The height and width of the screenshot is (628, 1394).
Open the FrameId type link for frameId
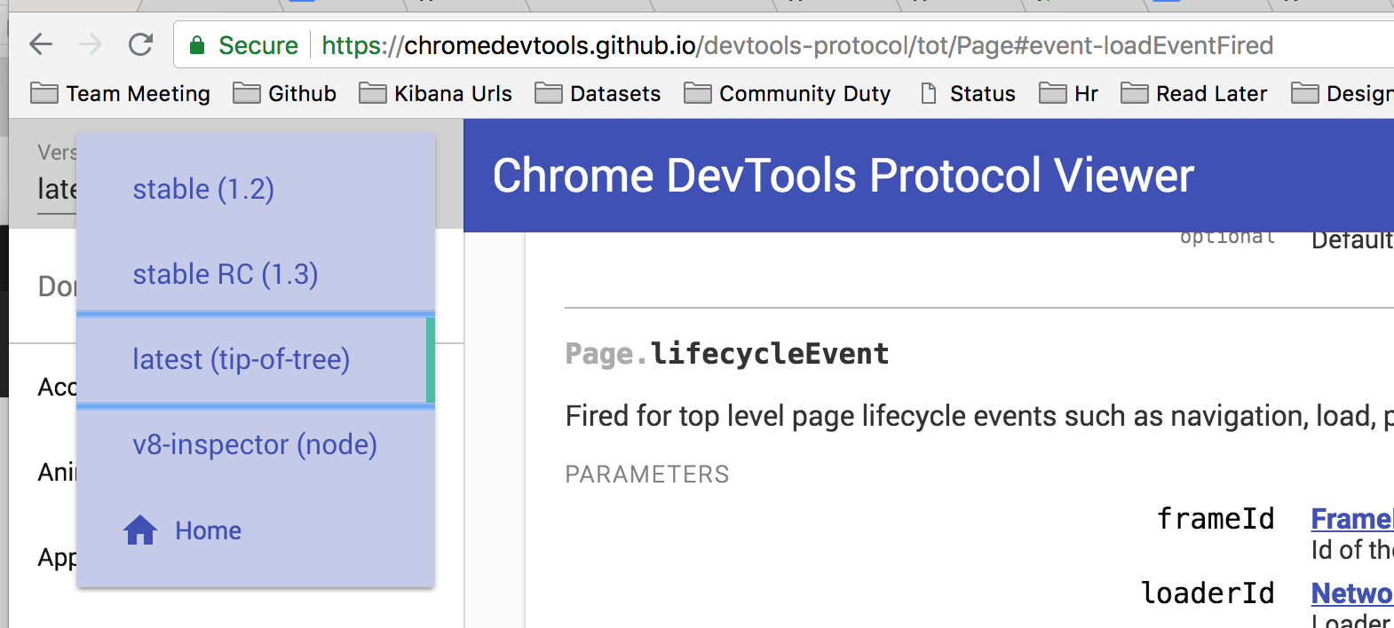[x=1352, y=518]
